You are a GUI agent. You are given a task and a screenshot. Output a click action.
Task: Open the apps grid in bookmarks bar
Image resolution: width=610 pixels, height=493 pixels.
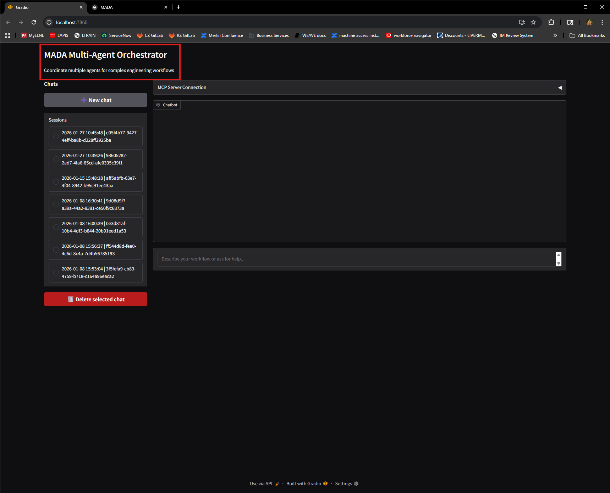(x=7, y=35)
